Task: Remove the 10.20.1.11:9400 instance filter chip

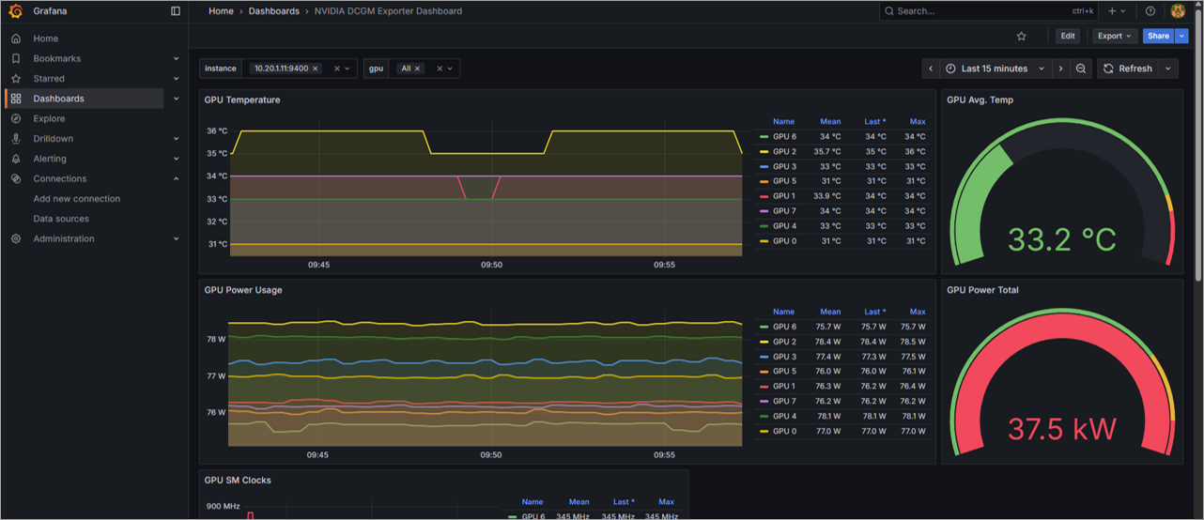Action: pos(316,69)
